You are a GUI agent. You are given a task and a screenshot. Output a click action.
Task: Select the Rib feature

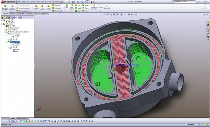click(77, 5)
